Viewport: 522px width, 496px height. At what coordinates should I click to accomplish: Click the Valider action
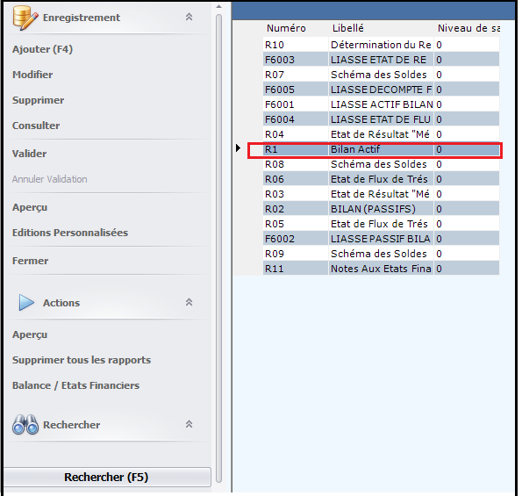pyautogui.click(x=29, y=154)
